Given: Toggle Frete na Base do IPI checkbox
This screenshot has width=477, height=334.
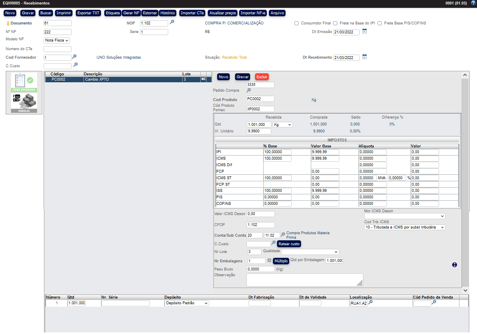Looking at the screenshot, I should click(335, 23).
